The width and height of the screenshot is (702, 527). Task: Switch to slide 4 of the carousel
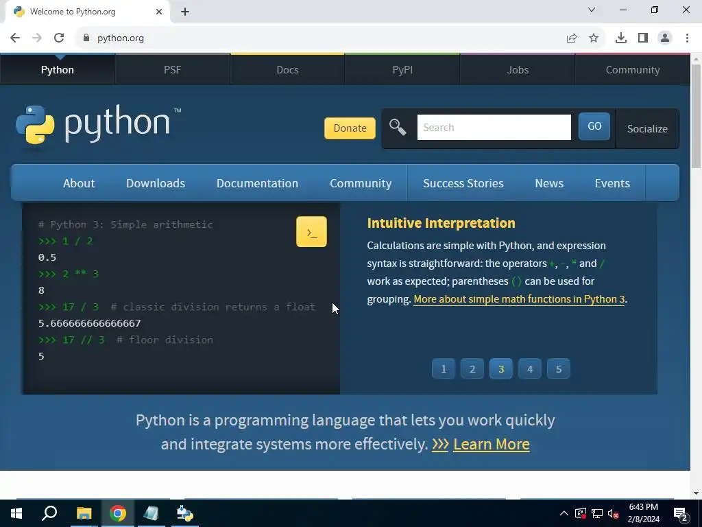[x=530, y=368]
